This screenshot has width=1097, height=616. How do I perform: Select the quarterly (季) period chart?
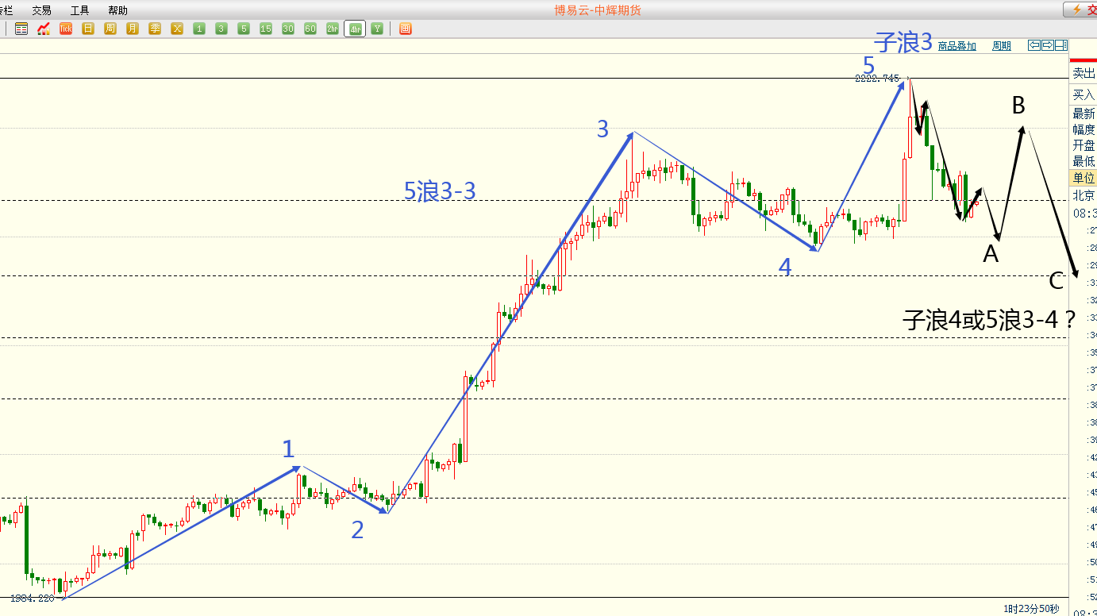[155, 29]
